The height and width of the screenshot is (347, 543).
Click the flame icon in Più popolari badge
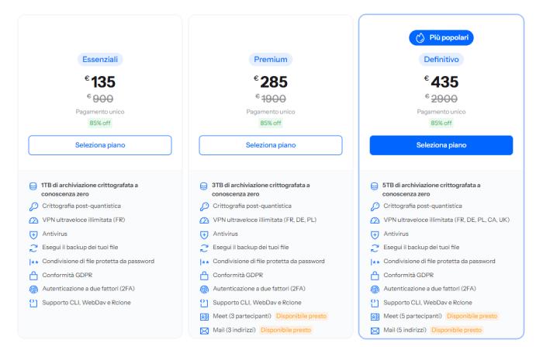tap(420, 37)
